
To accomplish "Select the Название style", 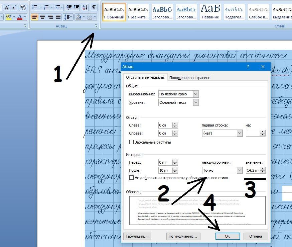I will (210, 12).
